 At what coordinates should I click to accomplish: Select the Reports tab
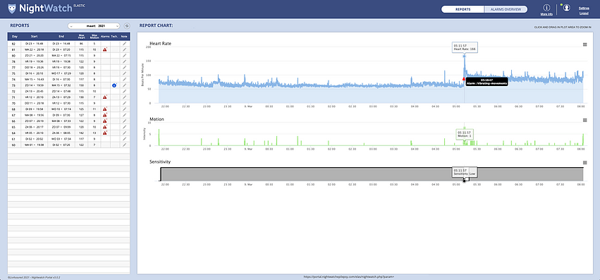click(x=463, y=9)
